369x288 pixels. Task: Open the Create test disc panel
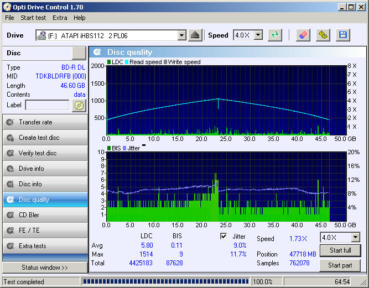(45, 138)
